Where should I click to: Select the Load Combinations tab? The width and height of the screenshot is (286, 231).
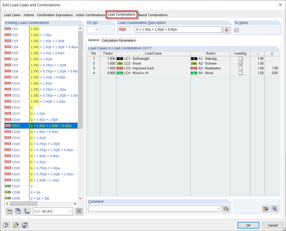(x=122, y=15)
